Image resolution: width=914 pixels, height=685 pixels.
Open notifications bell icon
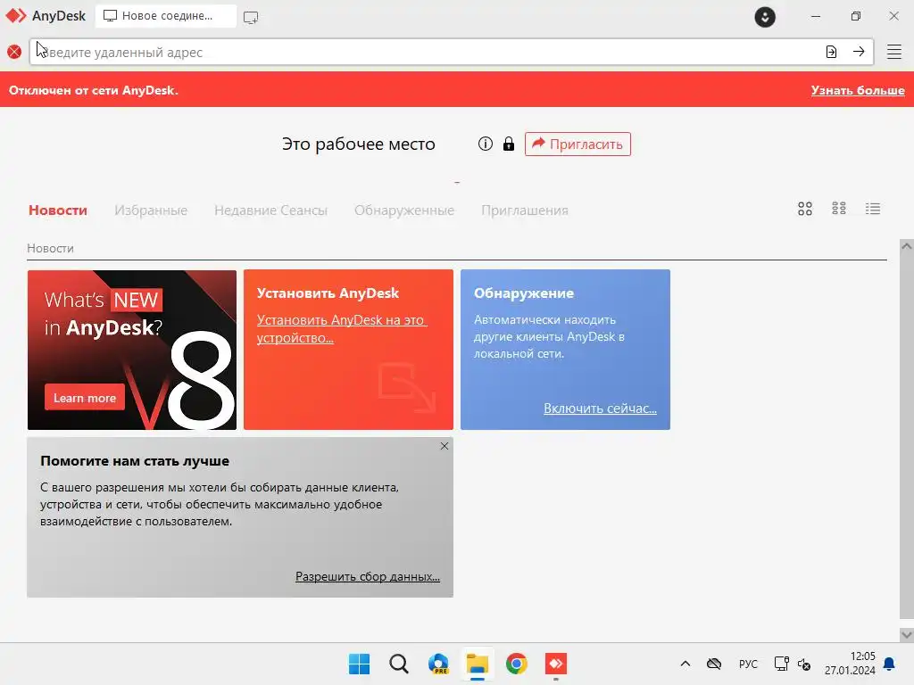point(890,664)
